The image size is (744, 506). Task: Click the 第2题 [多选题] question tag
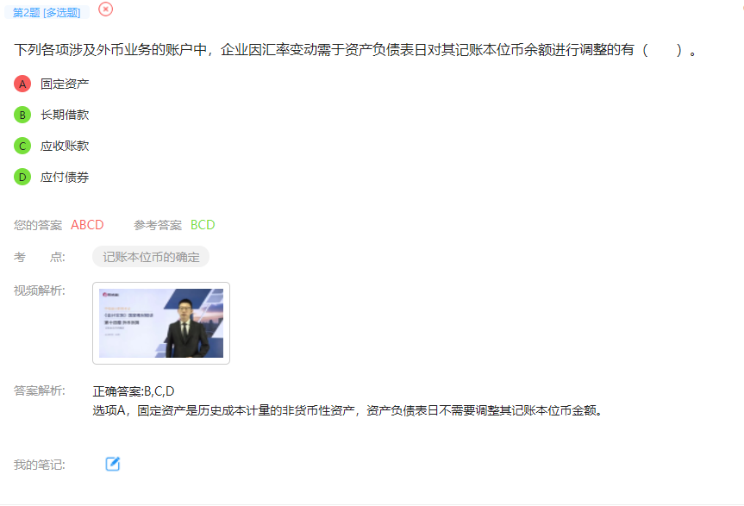point(47,12)
